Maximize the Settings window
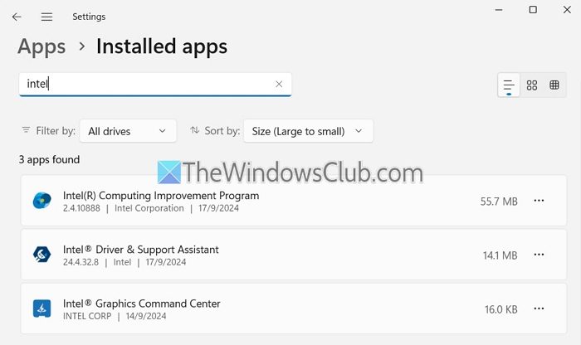This screenshot has height=345, width=581. [x=533, y=10]
